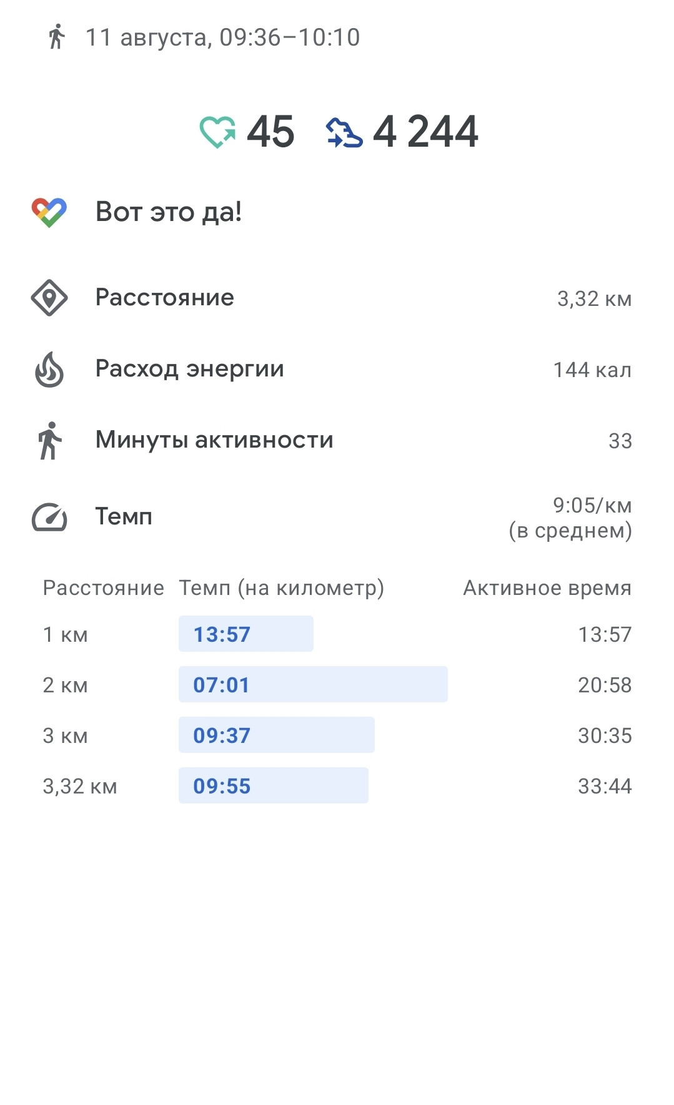Tap the steps shoe icon

[344, 132]
